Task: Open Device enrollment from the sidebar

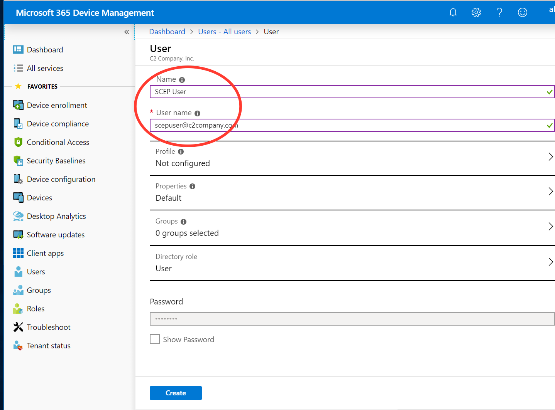Action: click(57, 105)
